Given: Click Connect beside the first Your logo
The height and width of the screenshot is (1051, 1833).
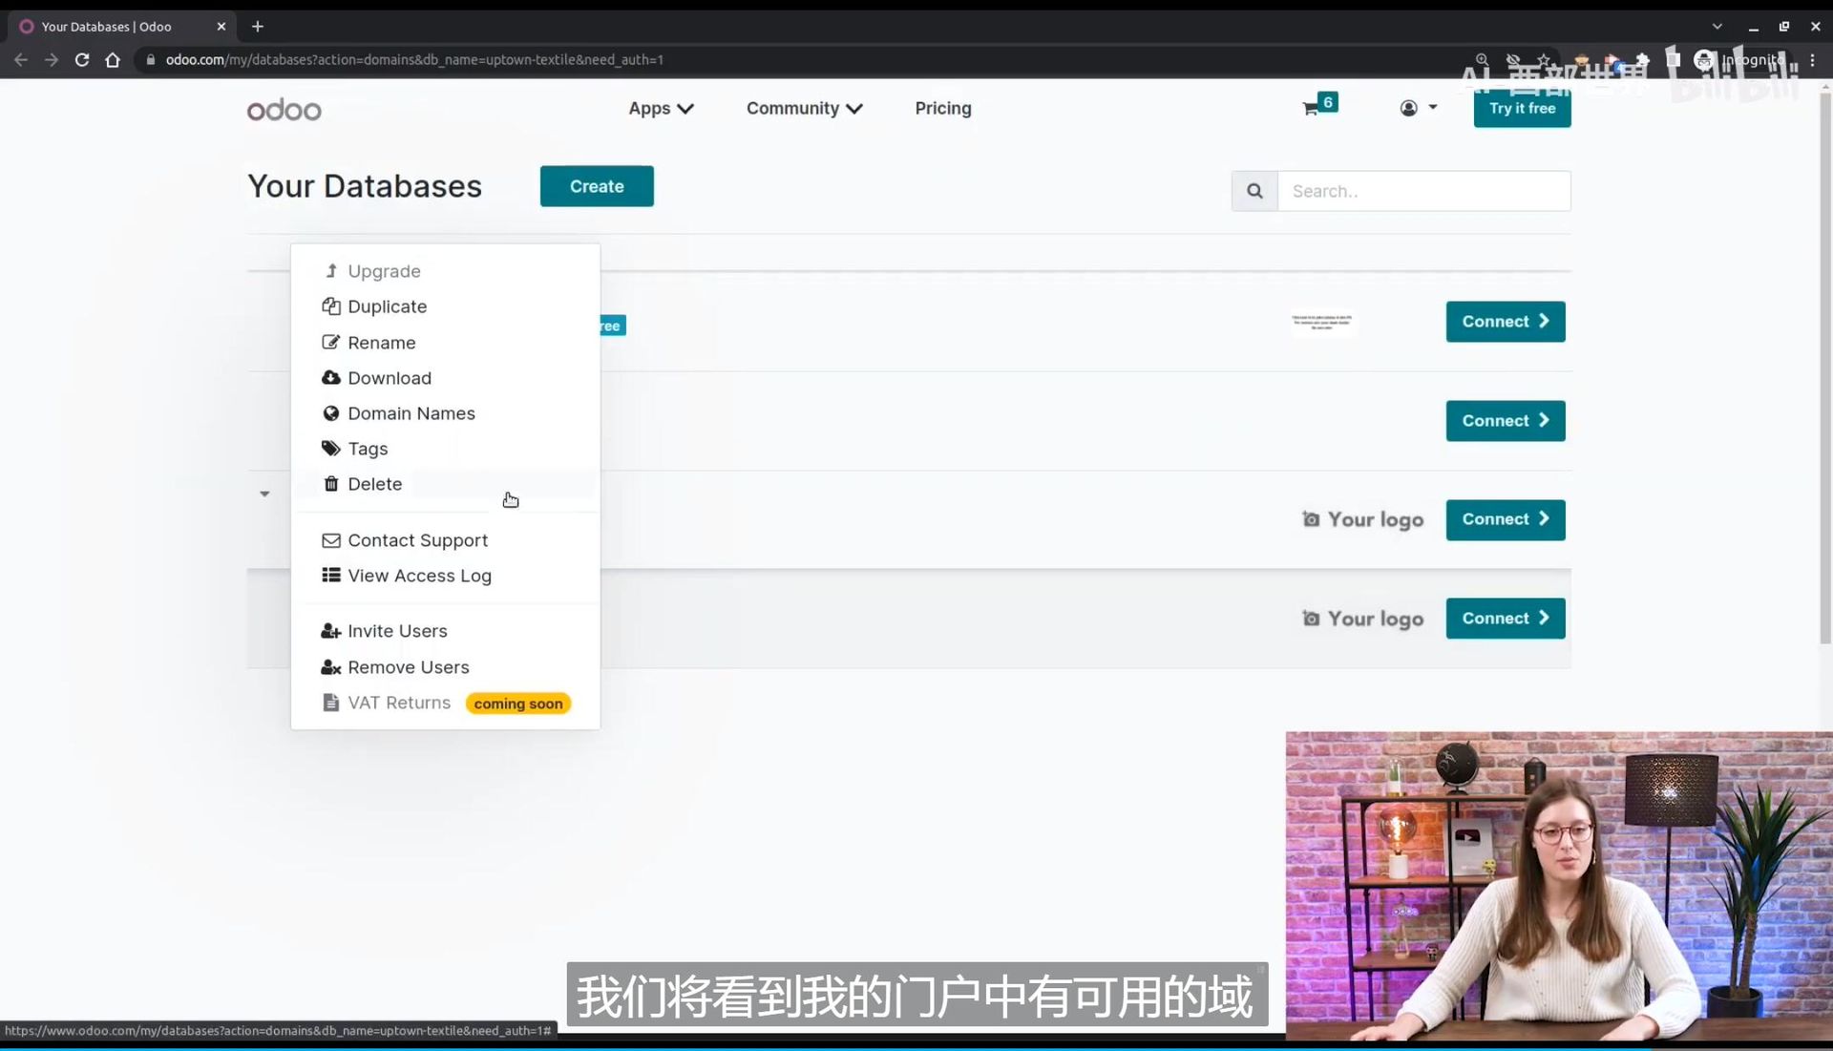Looking at the screenshot, I should (x=1506, y=519).
